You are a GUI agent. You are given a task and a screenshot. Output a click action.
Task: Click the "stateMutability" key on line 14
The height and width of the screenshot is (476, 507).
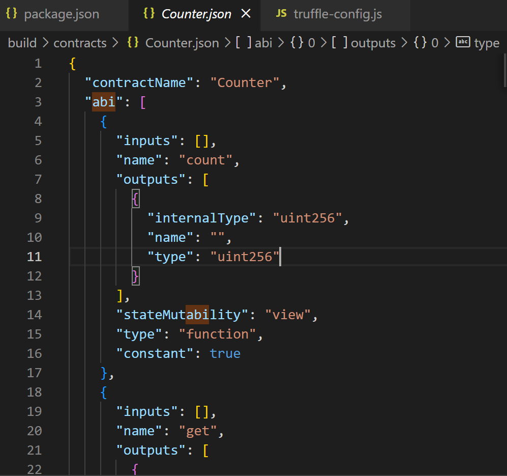[182, 315]
